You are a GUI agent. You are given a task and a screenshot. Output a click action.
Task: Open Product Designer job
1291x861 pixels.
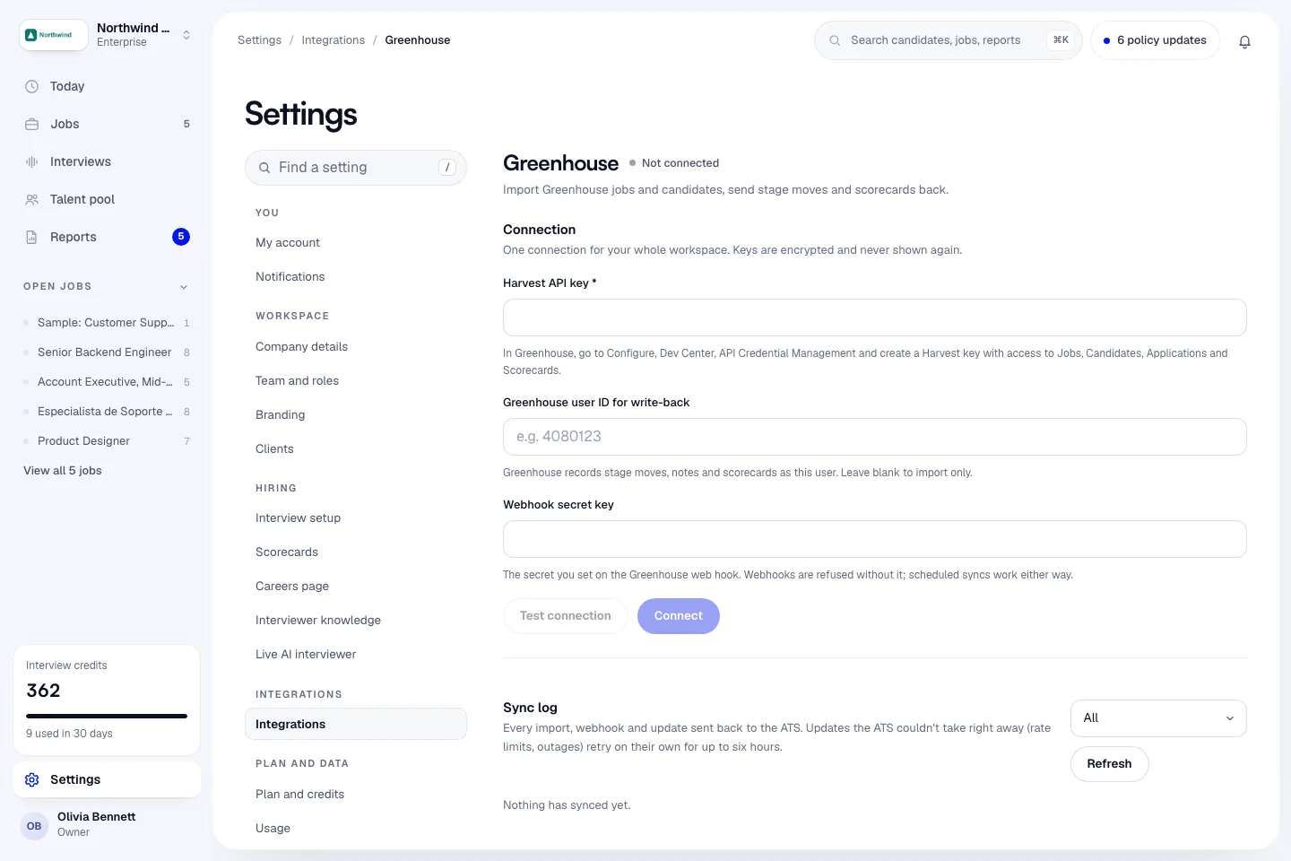pos(107,440)
